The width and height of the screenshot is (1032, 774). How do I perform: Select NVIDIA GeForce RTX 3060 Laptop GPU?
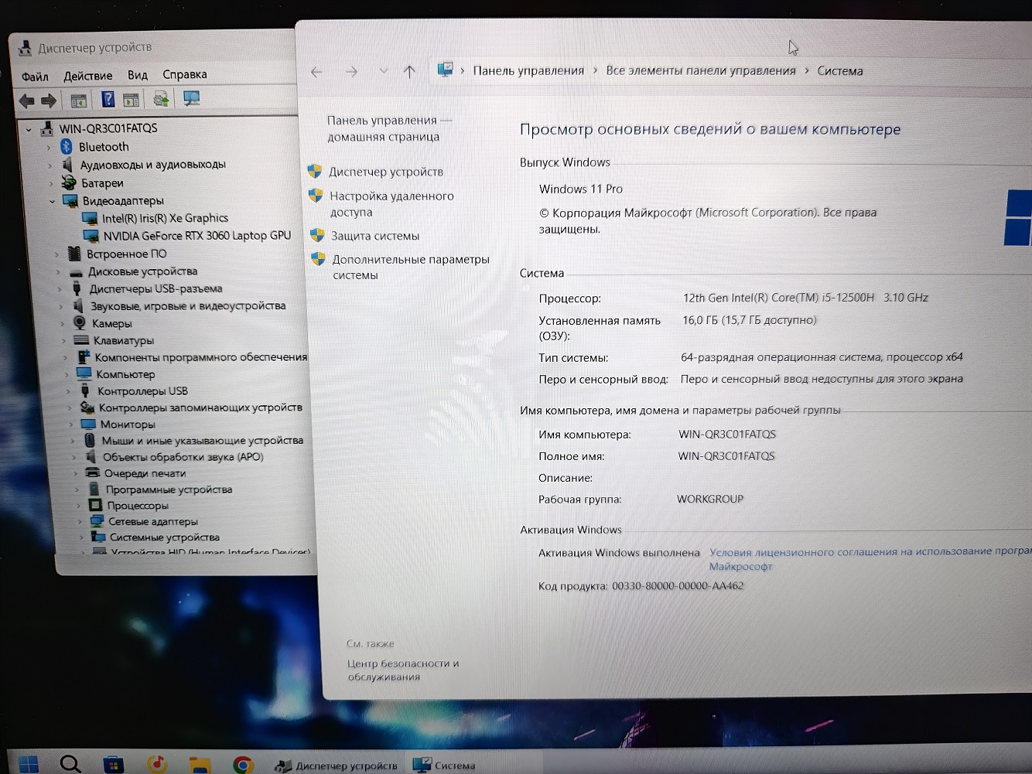pyautogui.click(x=197, y=236)
